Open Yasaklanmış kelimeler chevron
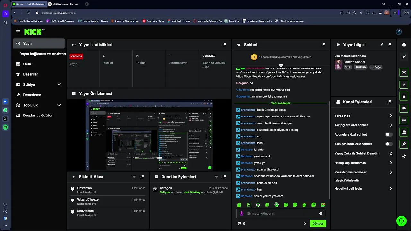411x231 pixels. point(391,172)
